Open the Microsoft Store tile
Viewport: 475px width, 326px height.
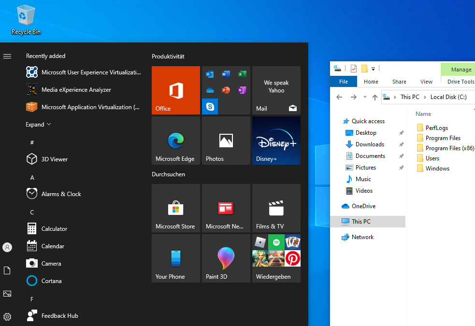click(176, 208)
